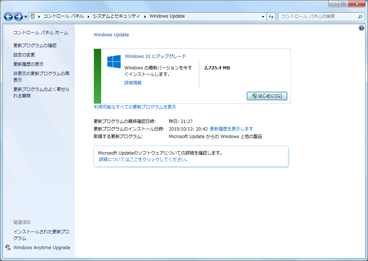
Task: Open 更新履歴の表示 in the sidebar
Action: pos(28,64)
